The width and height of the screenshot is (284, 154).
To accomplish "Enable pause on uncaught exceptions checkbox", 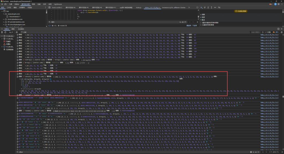I will 201,22.
